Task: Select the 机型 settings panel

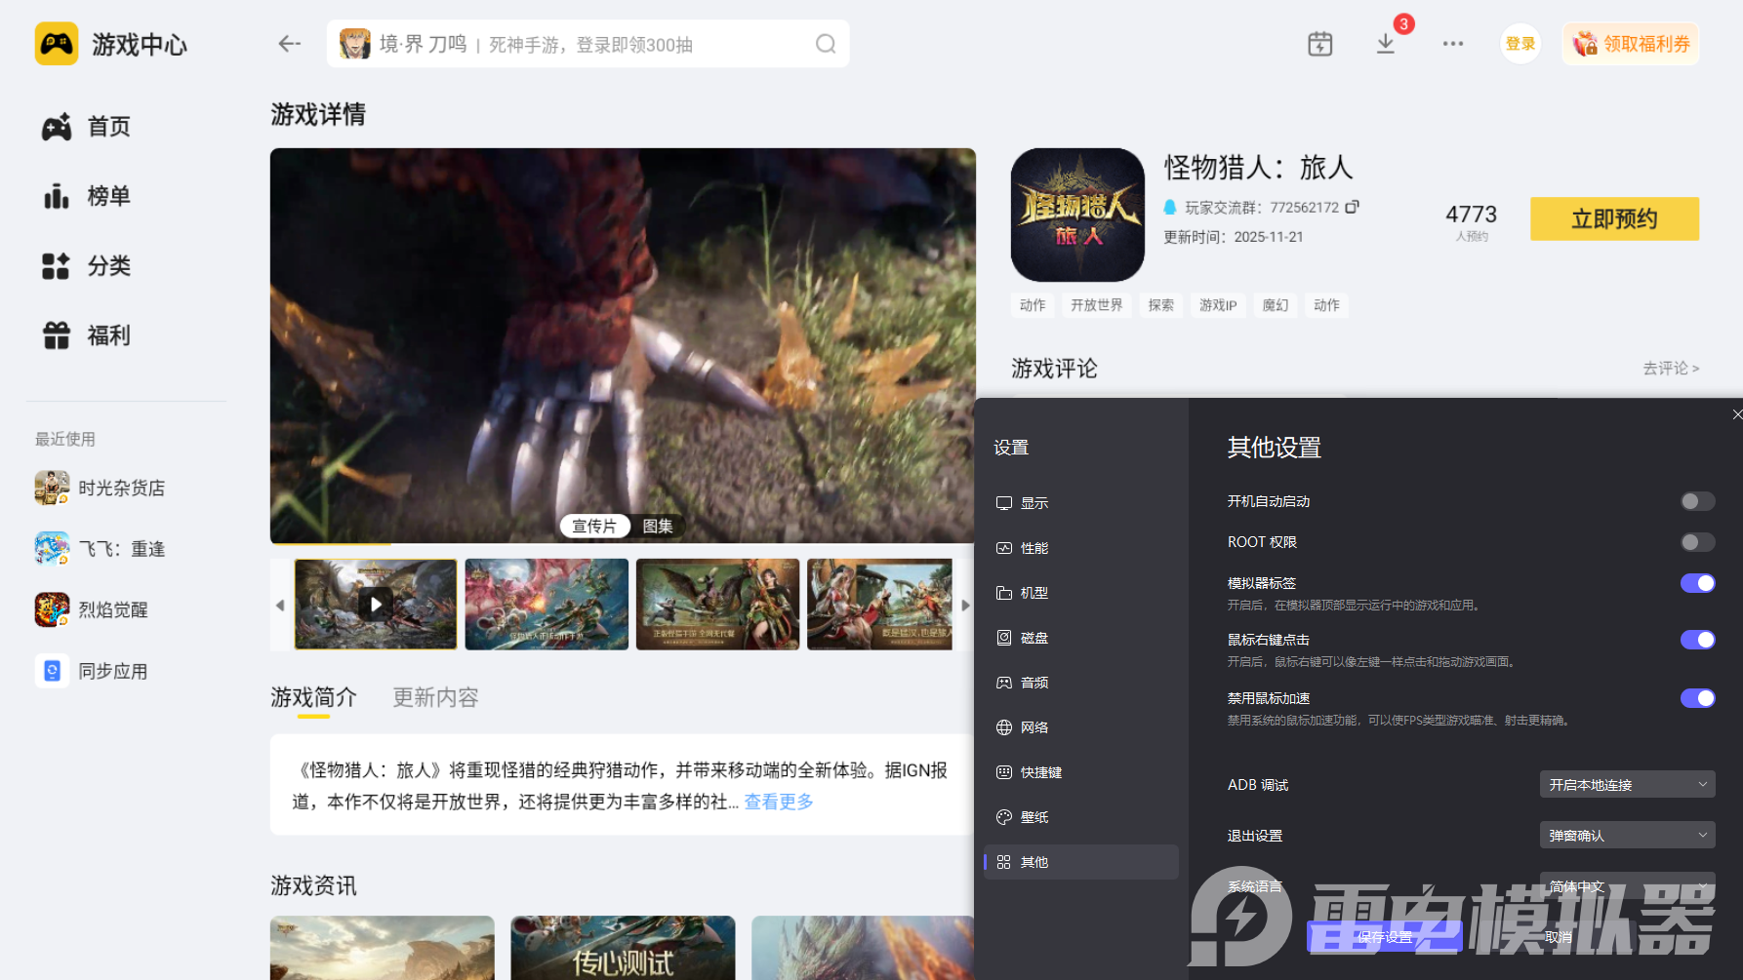Action: [x=1034, y=593]
